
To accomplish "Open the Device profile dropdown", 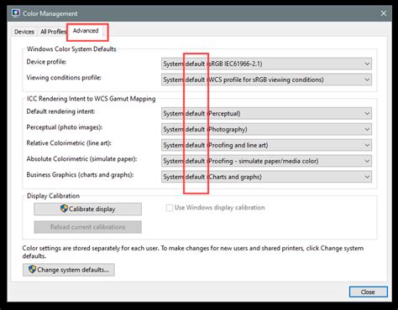I will 266,64.
